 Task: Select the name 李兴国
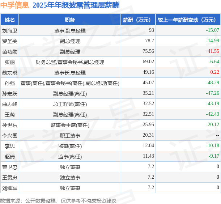[9, 136]
